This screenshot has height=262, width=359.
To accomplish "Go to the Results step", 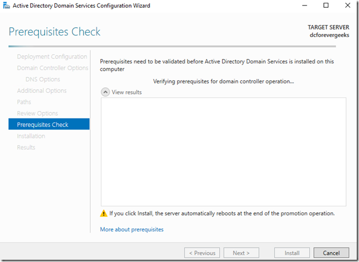I will 26,147.
